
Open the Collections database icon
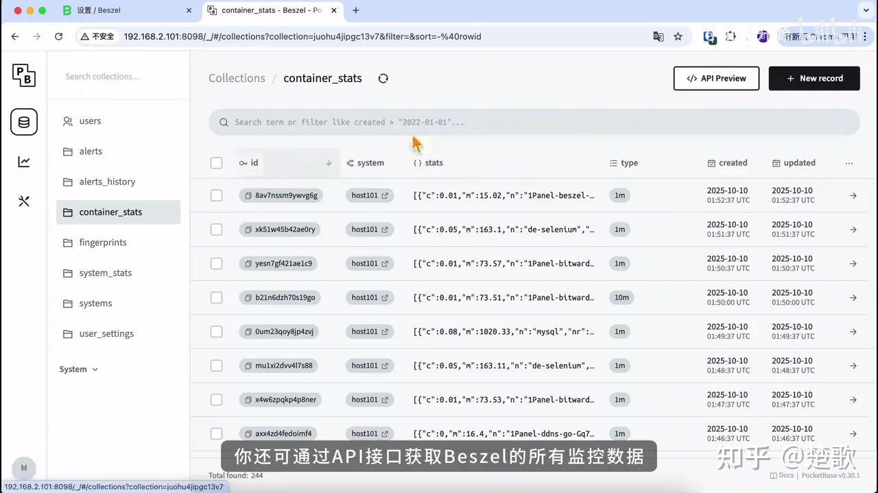(24, 122)
